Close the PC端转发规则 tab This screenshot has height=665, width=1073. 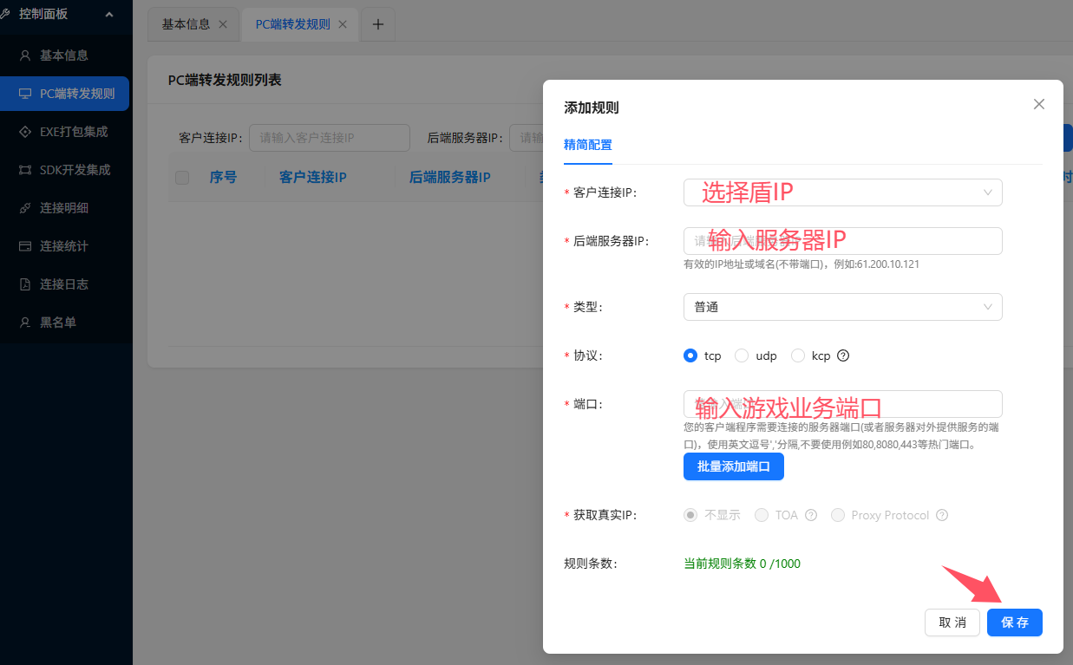click(x=343, y=24)
